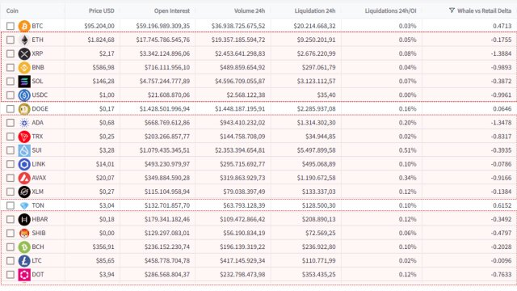
Task: Click the Litecoin LTC icon
Action: click(x=24, y=261)
